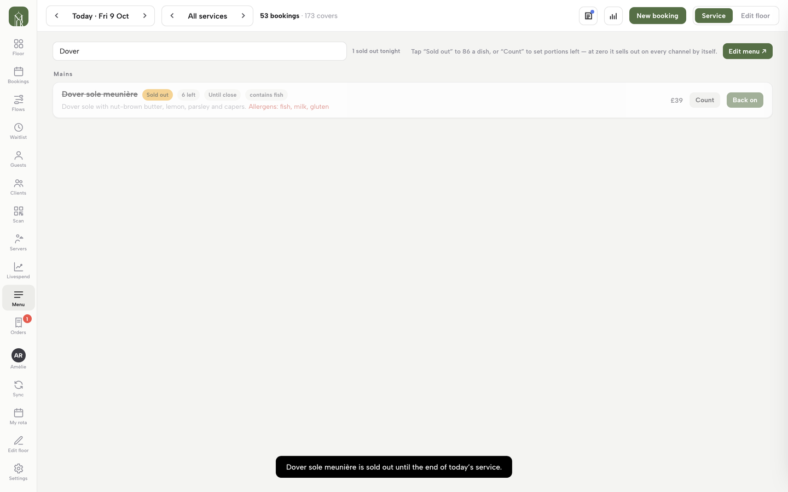Click the Dover sole meunière dish name
This screenshot has width=788, height=492.
tap(100, 94)
